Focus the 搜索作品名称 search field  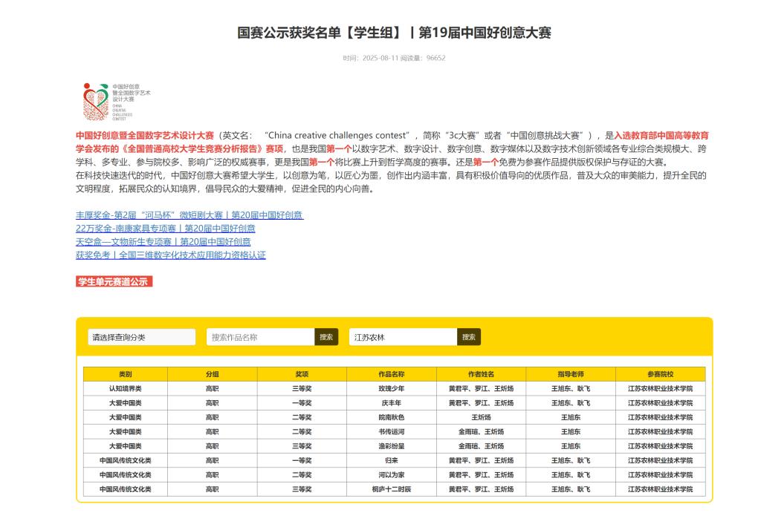click(260, 337)
